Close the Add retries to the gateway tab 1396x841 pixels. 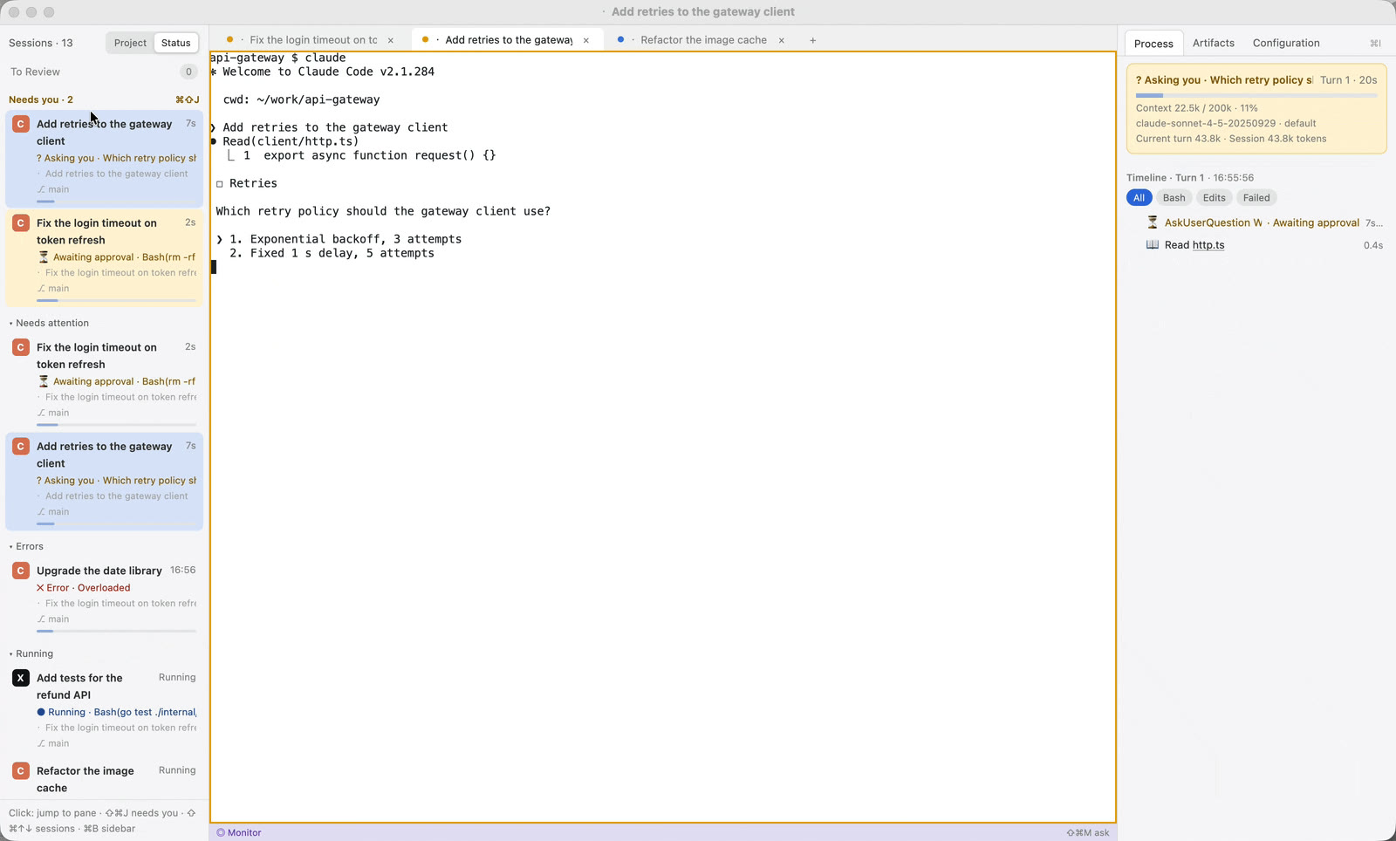pyautogui.click(x=586, y=40)
